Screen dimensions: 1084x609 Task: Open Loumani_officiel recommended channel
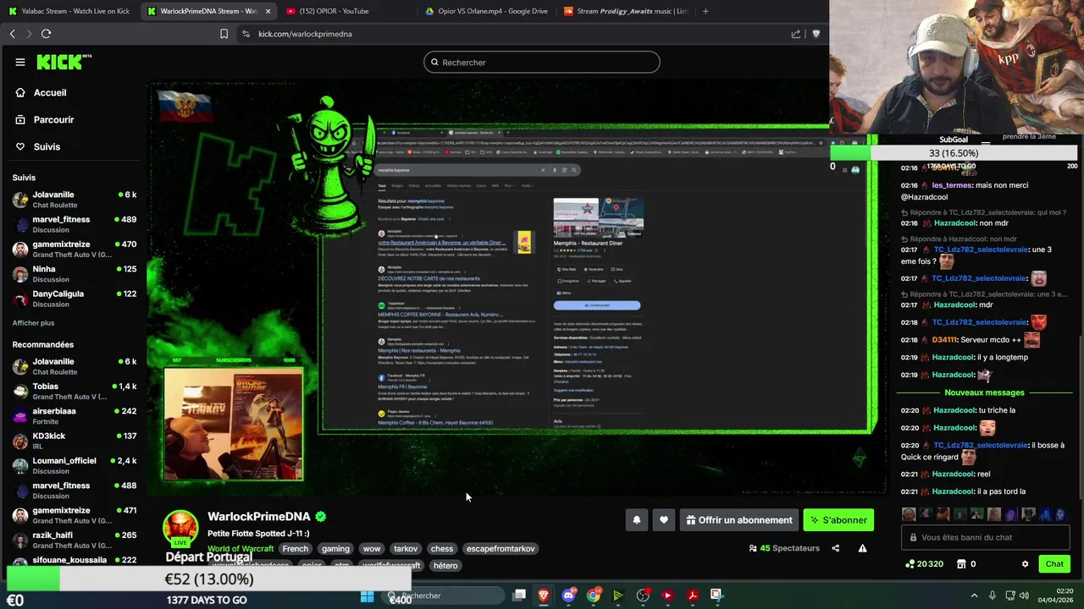(75, 465)
